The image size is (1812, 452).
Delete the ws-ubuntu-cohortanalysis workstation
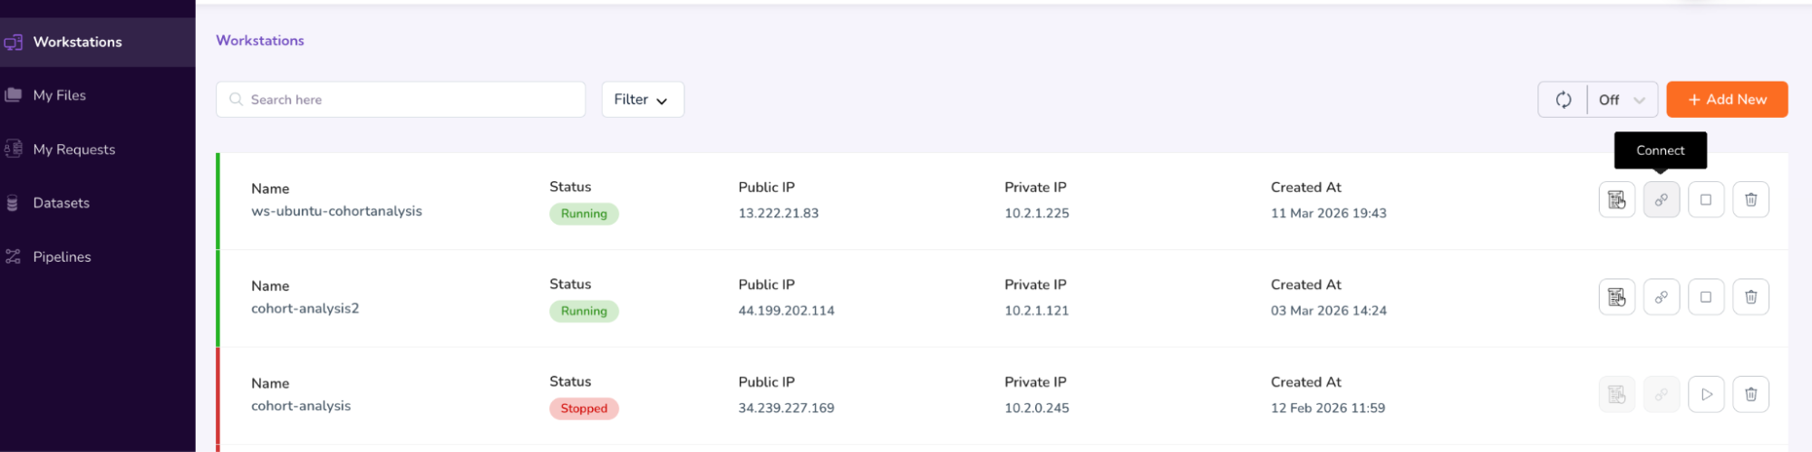pos(1750,199)
